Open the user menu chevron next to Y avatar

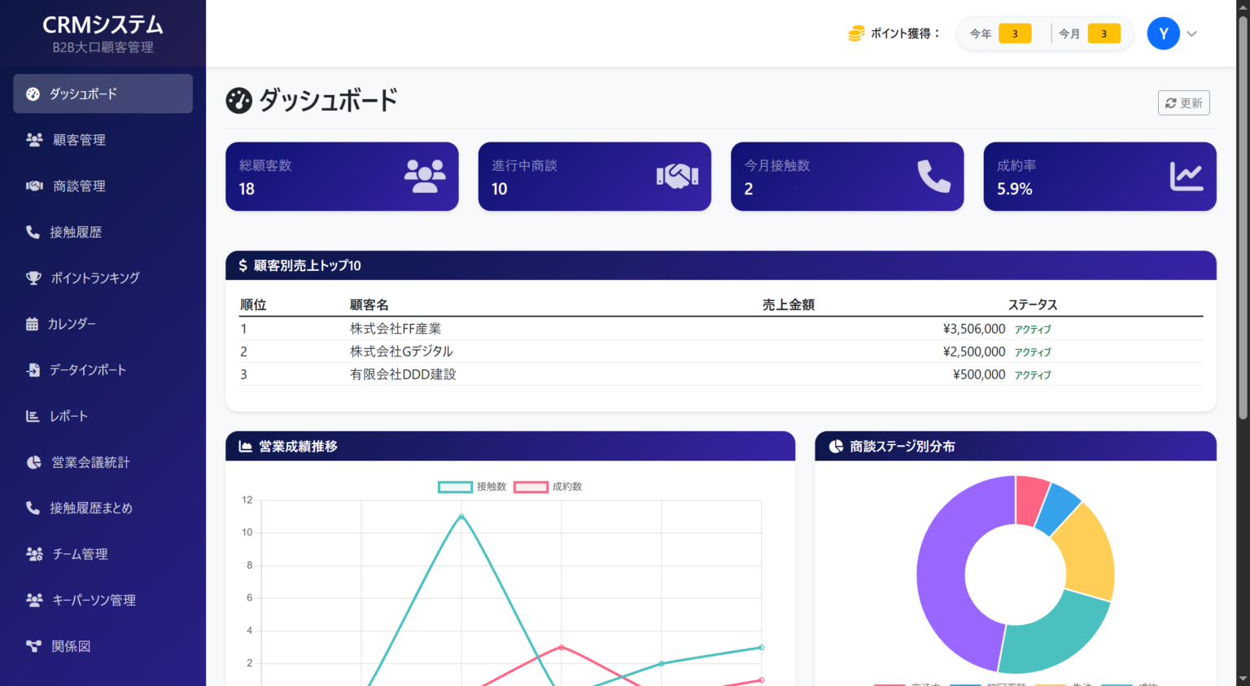coord(1191,33)
